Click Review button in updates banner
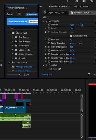Viewport: 96px width, 140px height. pyautogui.click(x=33, y=22)
